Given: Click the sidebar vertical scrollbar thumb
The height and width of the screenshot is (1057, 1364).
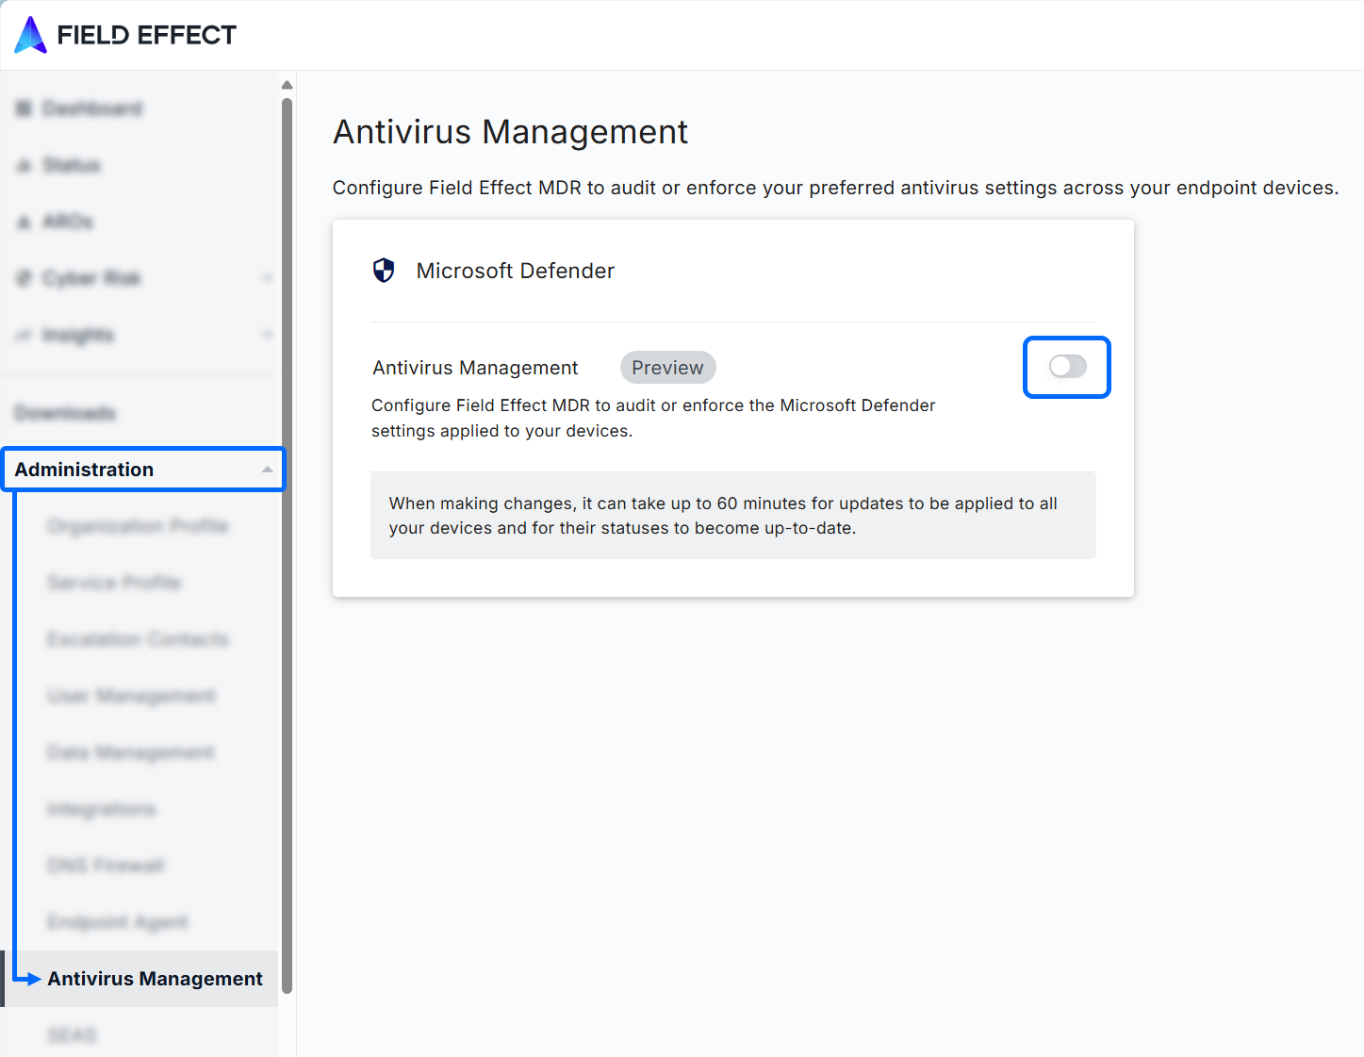Looking at the screenshot, I should pyautogui.click(x=287, y=545).
